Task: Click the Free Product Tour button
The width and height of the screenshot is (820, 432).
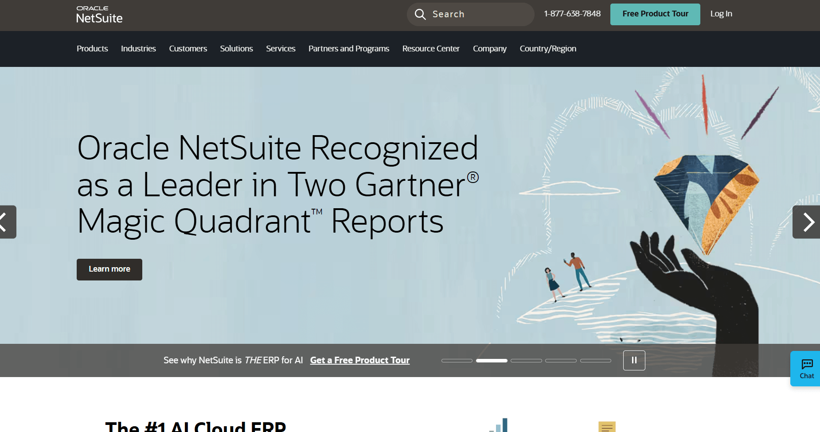Action: pos(655,14)
